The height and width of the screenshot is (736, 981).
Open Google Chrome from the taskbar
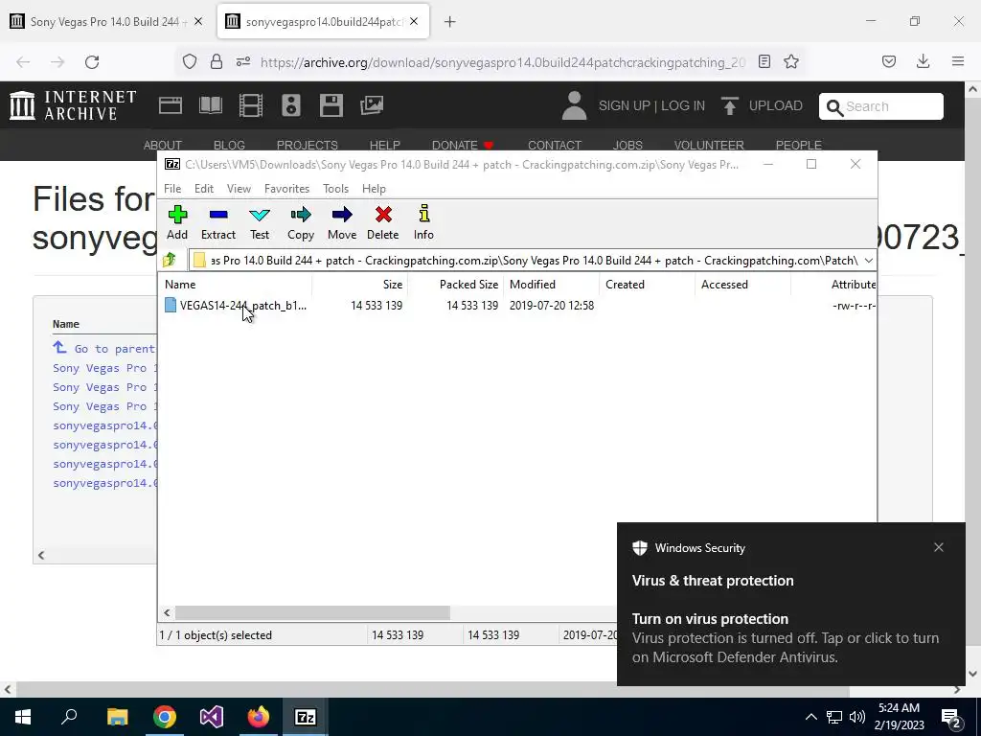pos(165,717)
